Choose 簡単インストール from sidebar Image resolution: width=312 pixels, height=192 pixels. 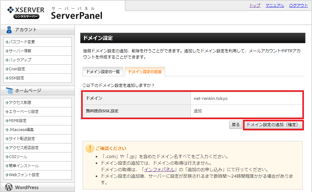pos(24,166)
